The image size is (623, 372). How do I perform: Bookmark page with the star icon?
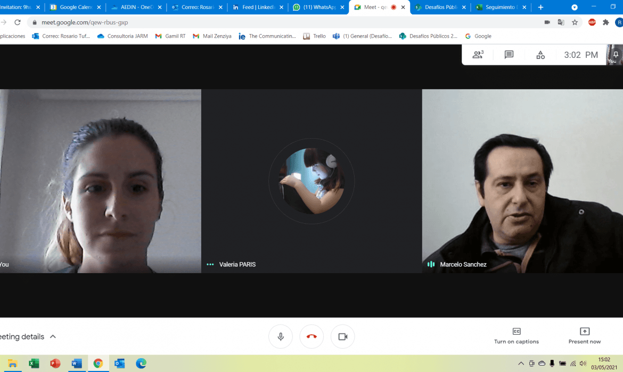coord(575,22)
